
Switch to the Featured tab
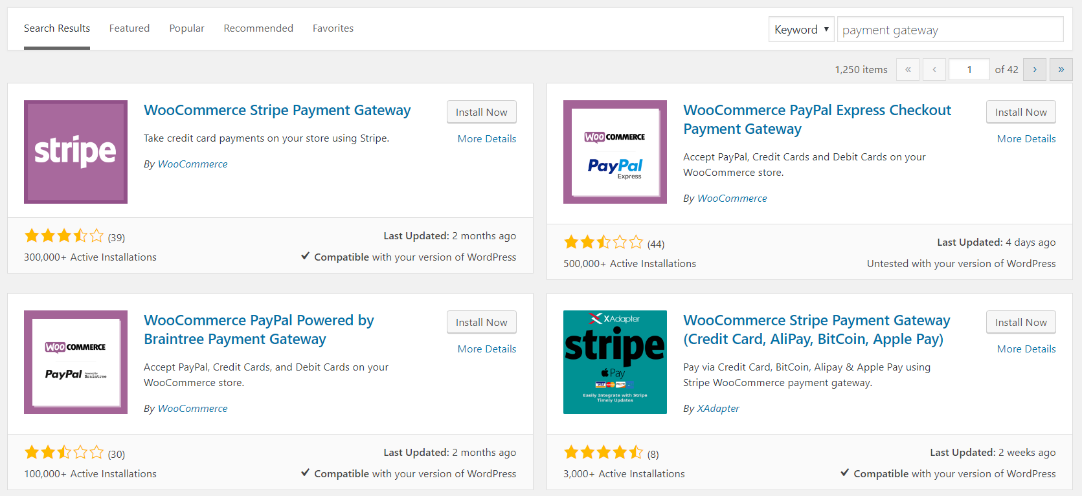[130, 28]
